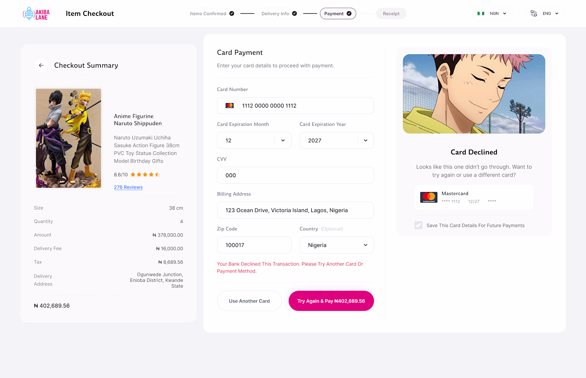Click the card brand icon in Card Number field
Image resolution: width=586 pixels, height=378 pixels.
click(x=230, y=105)
